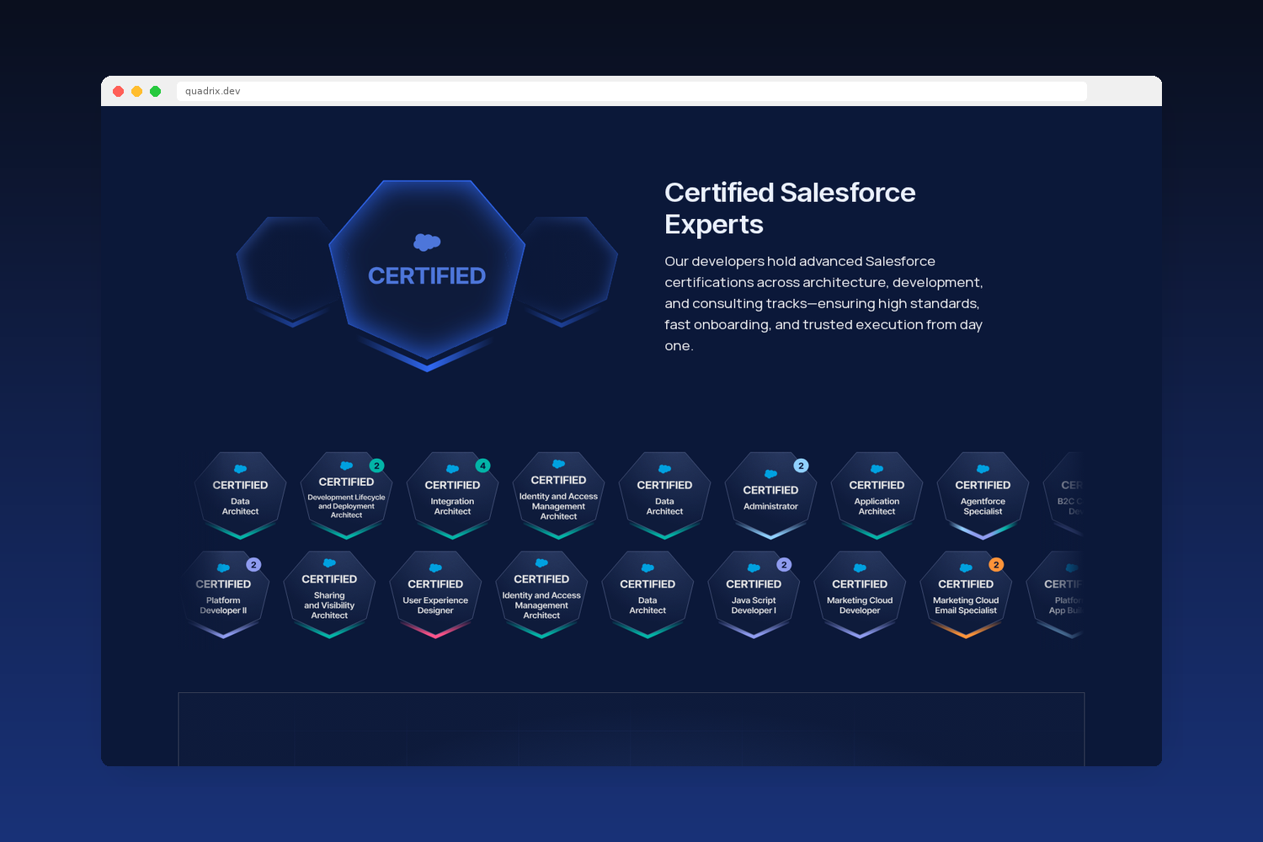Select the Application Architect badge
Viewport: 1263px width, 842px height.
[877, 496]
